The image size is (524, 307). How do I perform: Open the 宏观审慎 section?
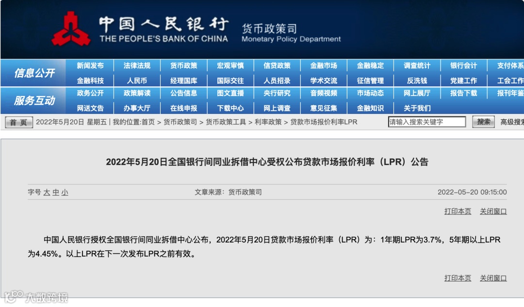(x=230, y=66)
